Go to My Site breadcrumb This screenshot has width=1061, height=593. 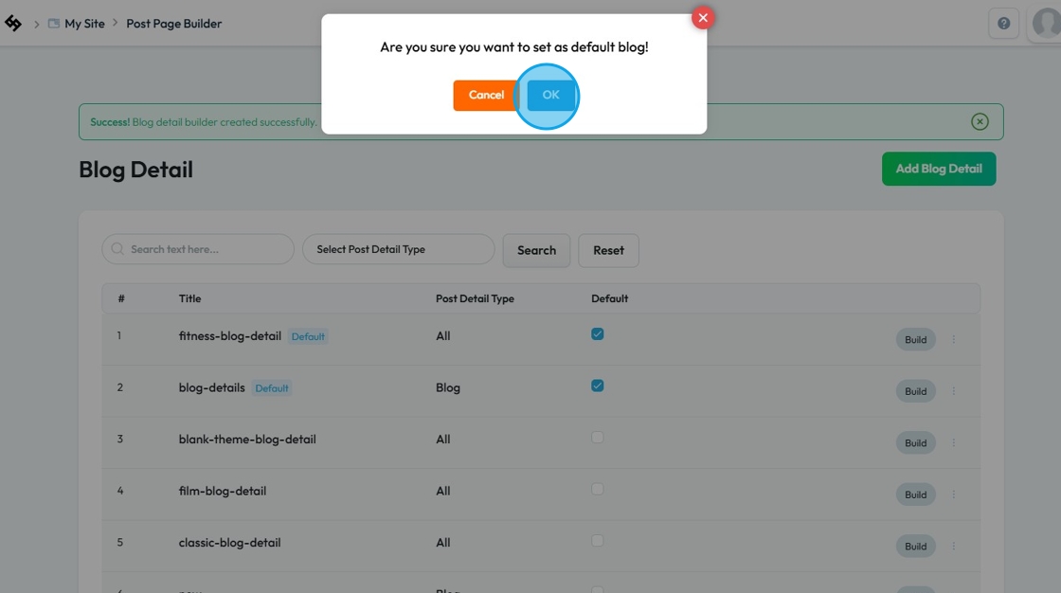click(84, 24)
